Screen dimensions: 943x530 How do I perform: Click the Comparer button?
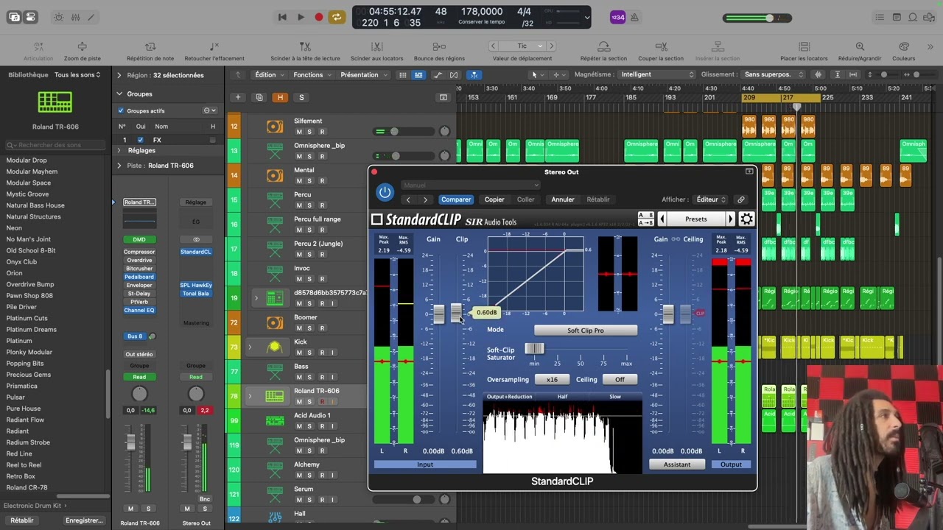(x=456, y=199)
